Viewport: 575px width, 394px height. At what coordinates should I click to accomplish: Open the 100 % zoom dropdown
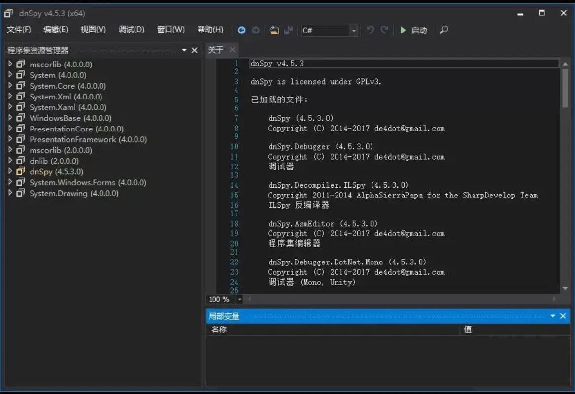(x=239, y=299)
